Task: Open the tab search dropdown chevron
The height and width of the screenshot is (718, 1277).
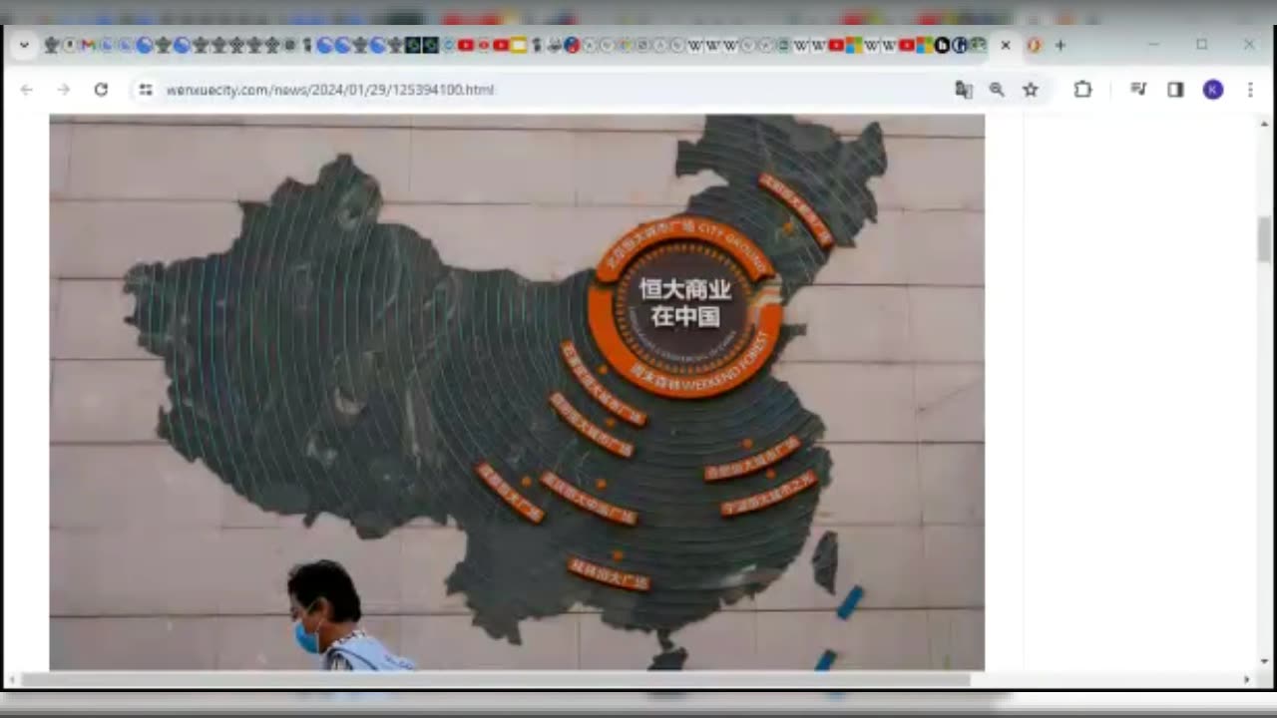Action: tap(24, 45)
